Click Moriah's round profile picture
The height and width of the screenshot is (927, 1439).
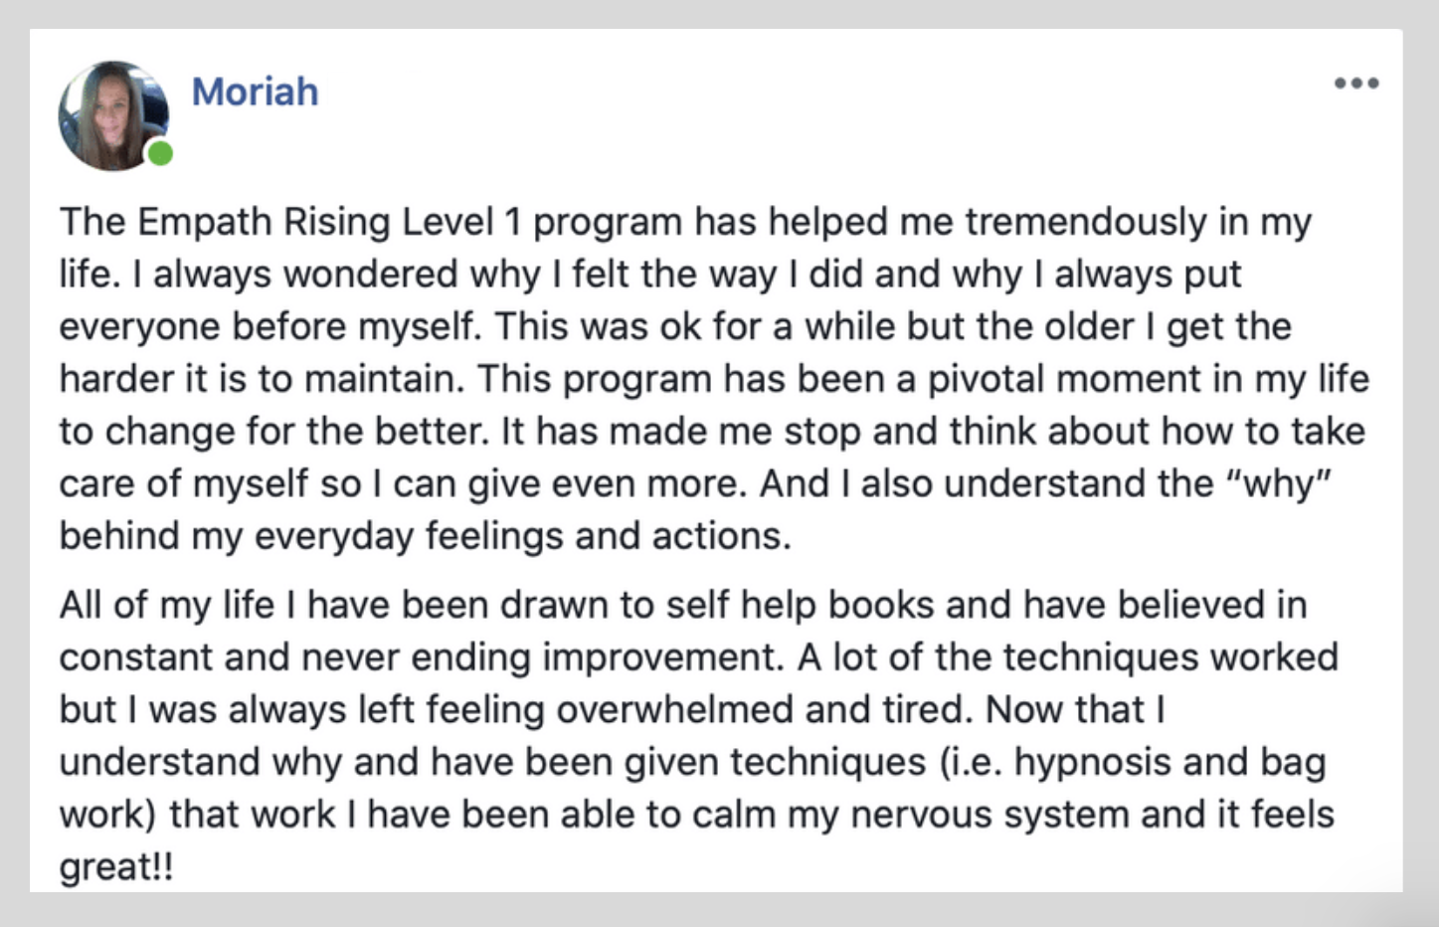[113, 115]
